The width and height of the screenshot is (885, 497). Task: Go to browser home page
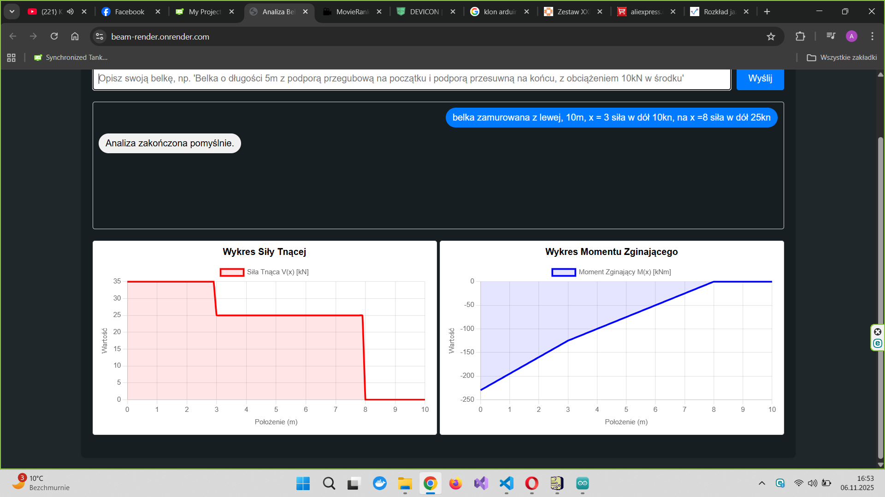coord(75,36)
